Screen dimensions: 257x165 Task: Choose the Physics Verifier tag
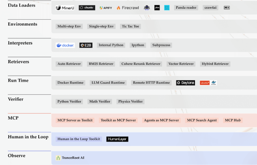pos(130,101)
